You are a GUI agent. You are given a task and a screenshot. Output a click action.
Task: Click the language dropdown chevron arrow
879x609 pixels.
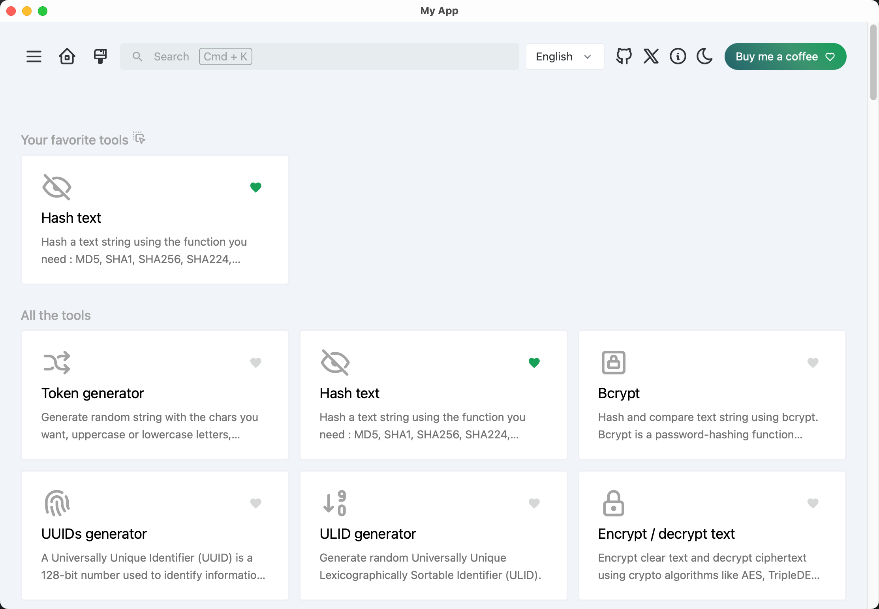click(x=588, y=57)
